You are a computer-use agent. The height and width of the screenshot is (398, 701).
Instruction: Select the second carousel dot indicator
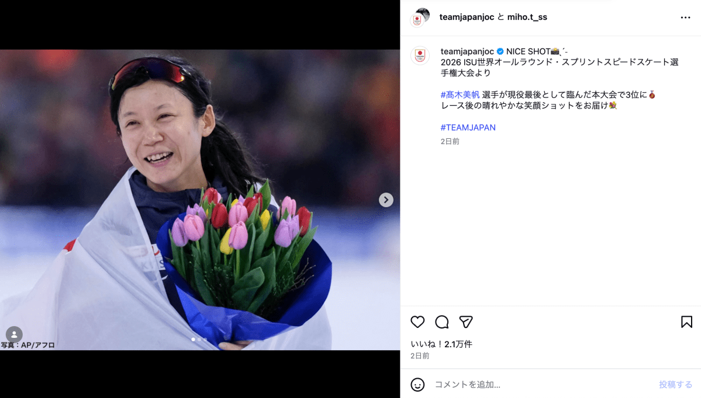[x=199, y=340]
